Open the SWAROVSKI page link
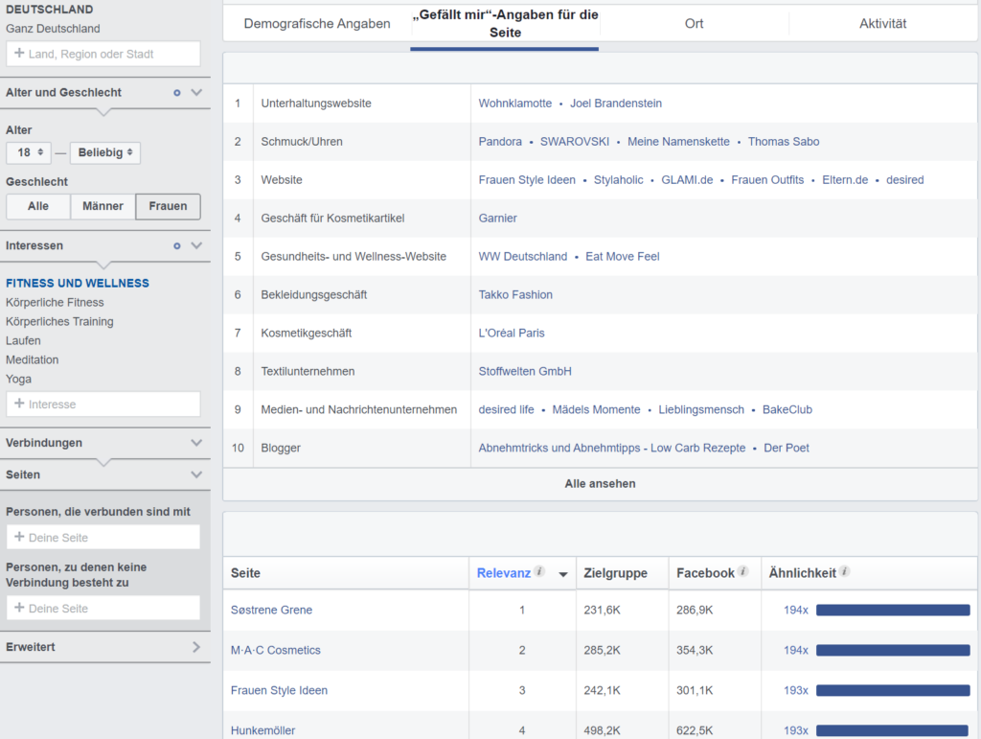This screenshot has height=739, width=981. (x=575, y=142)
